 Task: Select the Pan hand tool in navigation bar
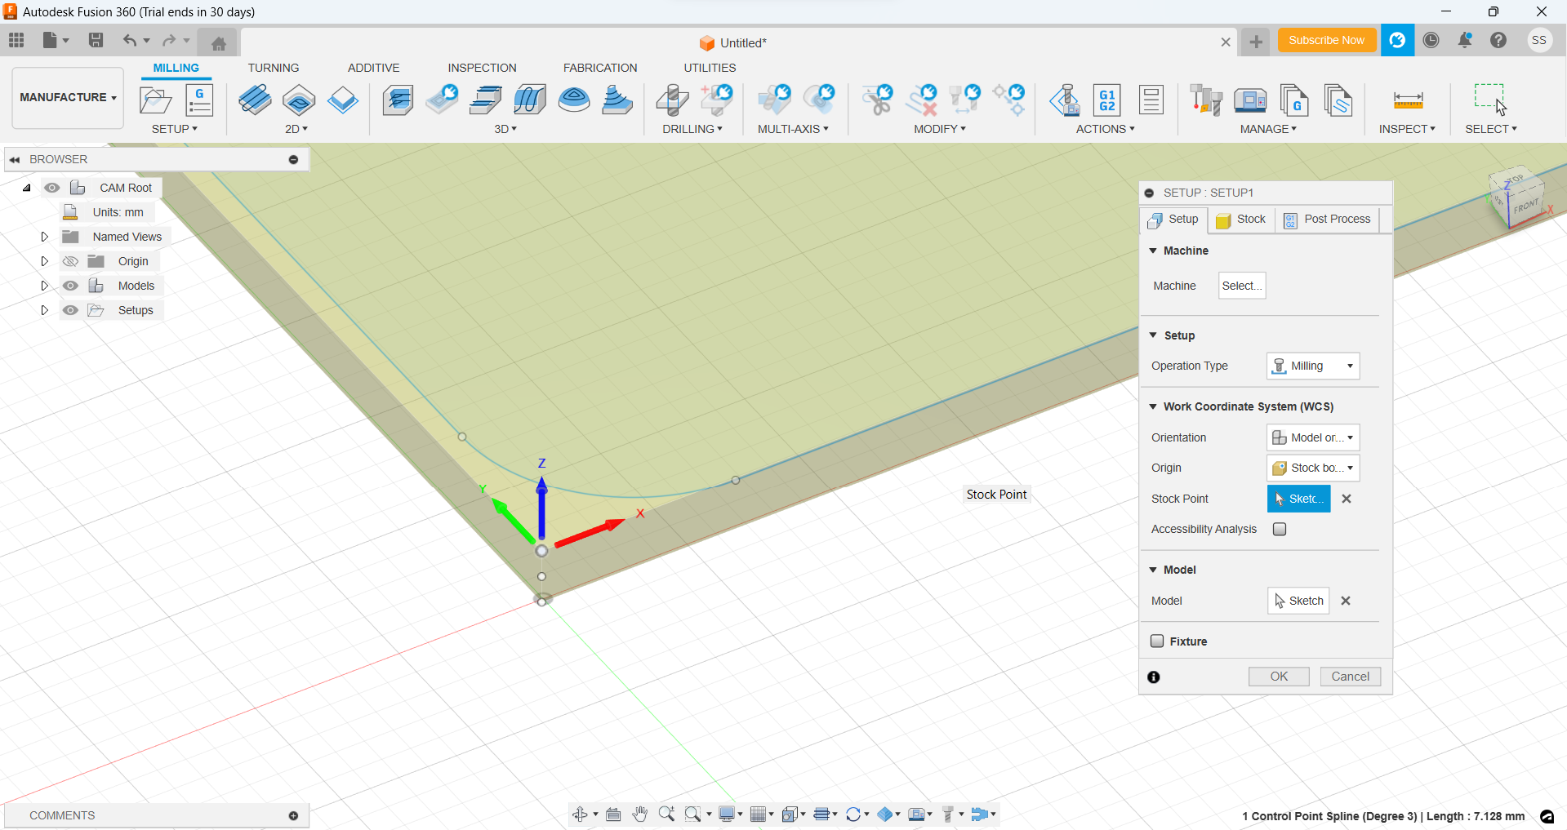tap(640, 814)
